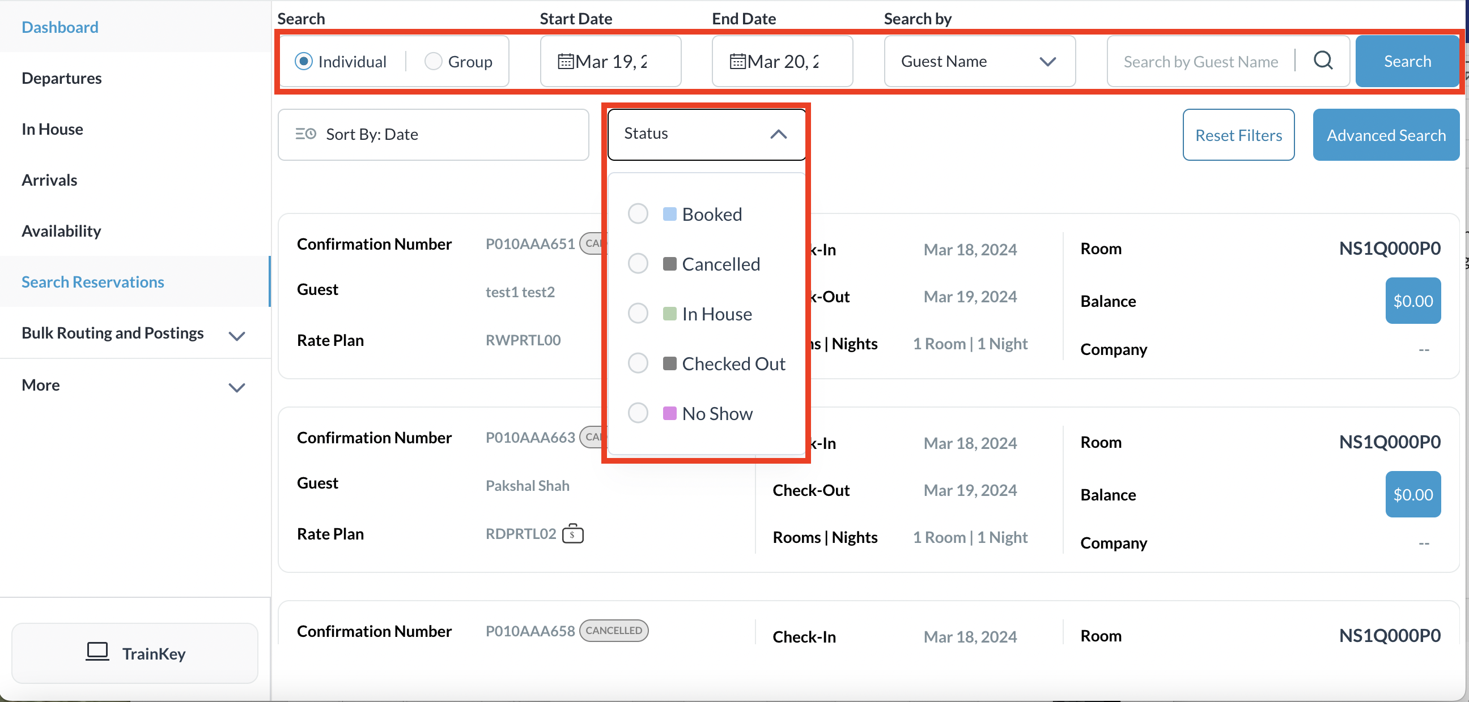Collapse the Status dropdown
Viewport: 1469px width, 702px height.
tap(778, 134)
